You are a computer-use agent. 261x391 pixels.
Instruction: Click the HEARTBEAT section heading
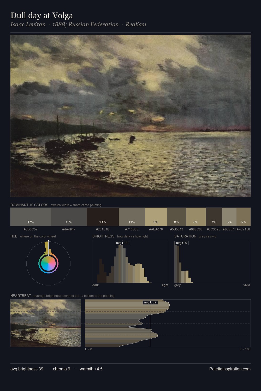coord(21,296)
